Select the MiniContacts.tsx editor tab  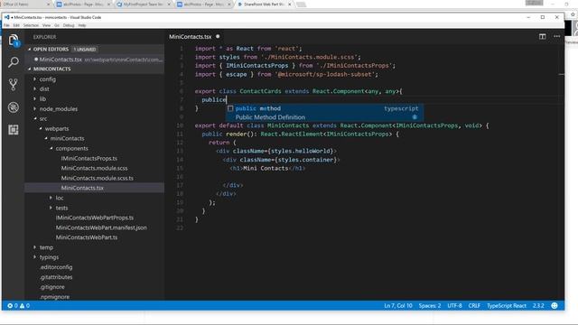(x=191, y=36)
